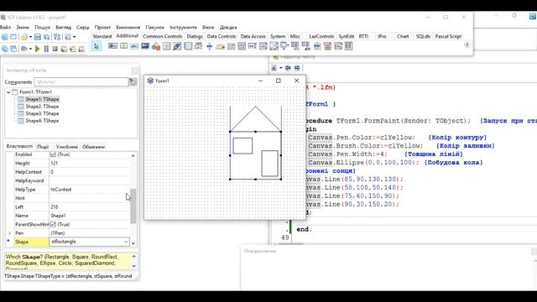Open the dropdown arrow beside the Open icon
The image size is (537, 302).
(x=30, y=37)
